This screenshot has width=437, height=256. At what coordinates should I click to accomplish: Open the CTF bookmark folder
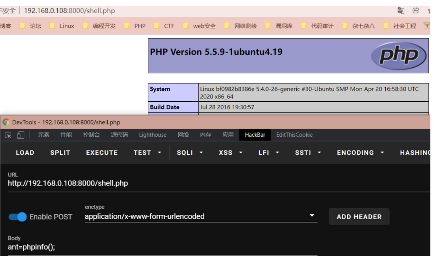(x=164, y=26)
